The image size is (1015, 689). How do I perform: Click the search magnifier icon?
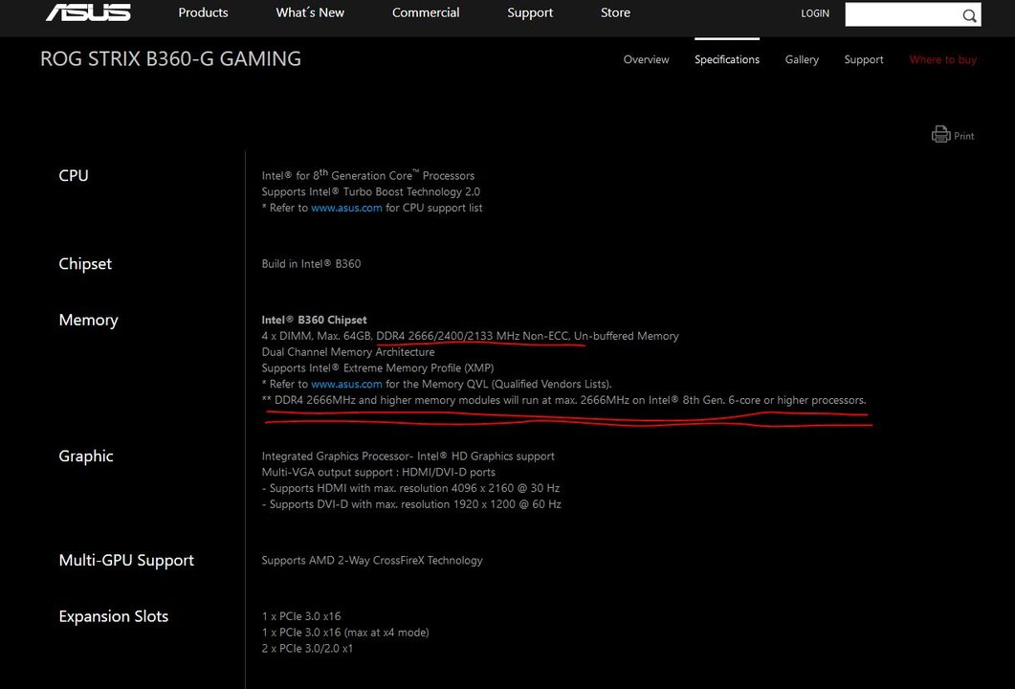pos(969,15)
